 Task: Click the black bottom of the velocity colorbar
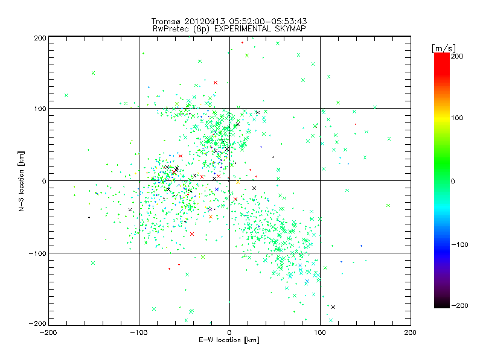point(442,303)
